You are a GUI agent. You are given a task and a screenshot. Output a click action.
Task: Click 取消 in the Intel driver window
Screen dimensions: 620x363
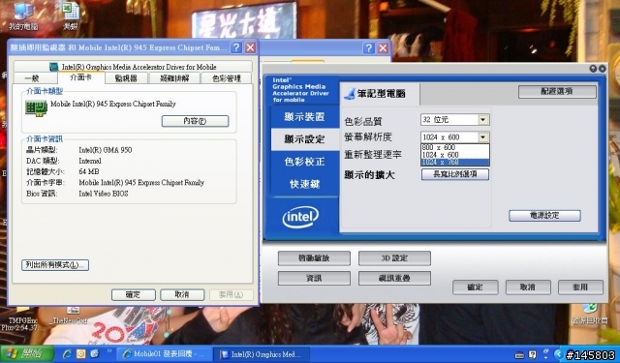tap(528, 287)
